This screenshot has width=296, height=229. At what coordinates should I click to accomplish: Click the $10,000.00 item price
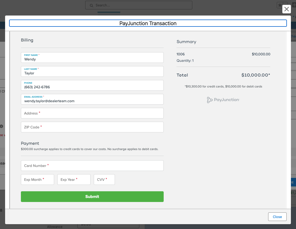[261, 54]
